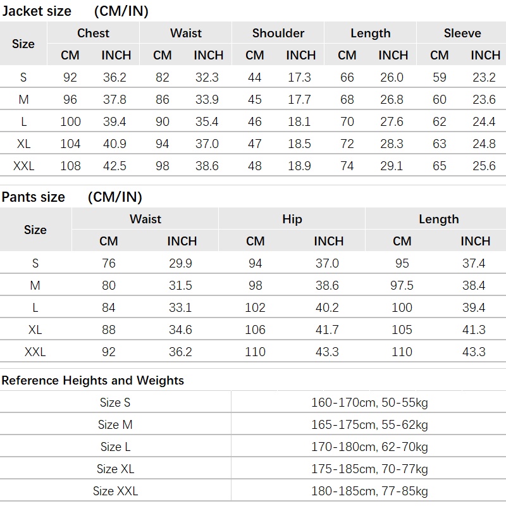506x506 pixels.
Task: Click the Pants size heading
Action: tap(34, 197)
